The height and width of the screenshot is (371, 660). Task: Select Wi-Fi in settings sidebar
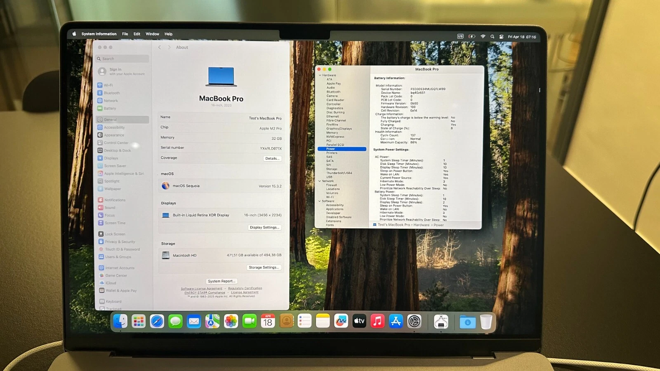click(x=123, y=85)
